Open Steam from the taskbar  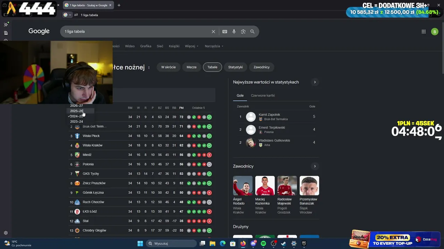pos(284,243)
